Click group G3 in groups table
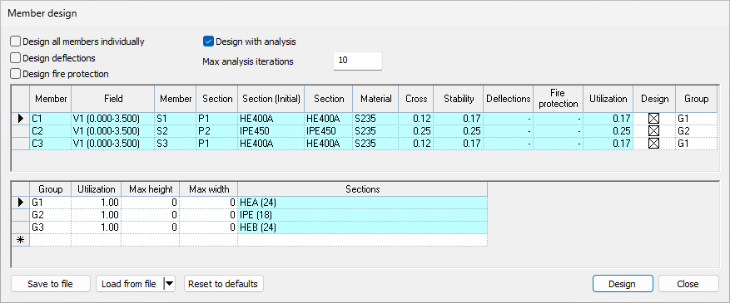 (50, 227)
